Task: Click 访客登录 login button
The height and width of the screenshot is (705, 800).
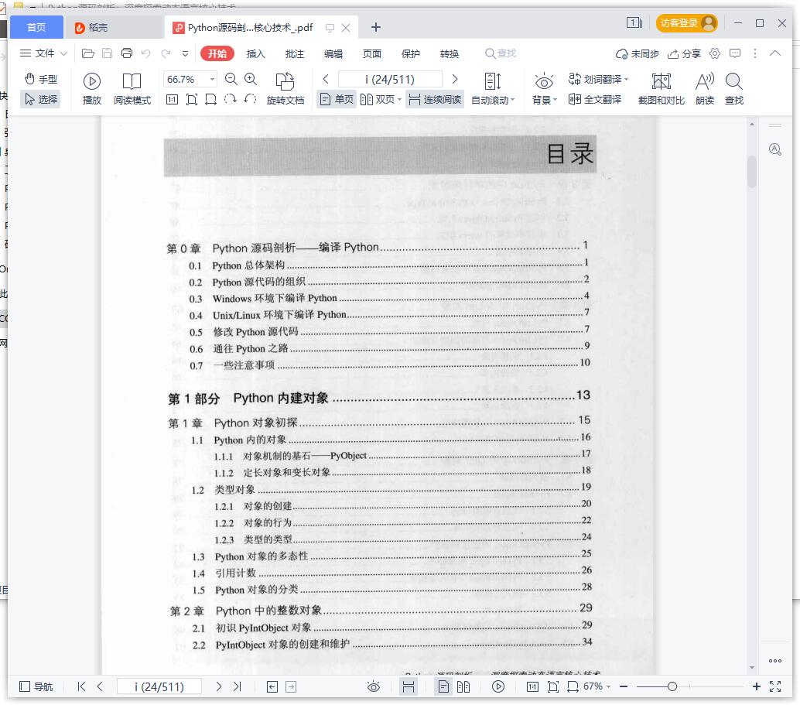Action: (687, 23)
